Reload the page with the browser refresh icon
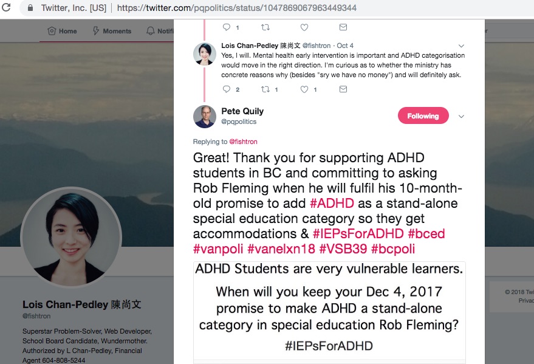The image size is (534, 364). [7, 9]
